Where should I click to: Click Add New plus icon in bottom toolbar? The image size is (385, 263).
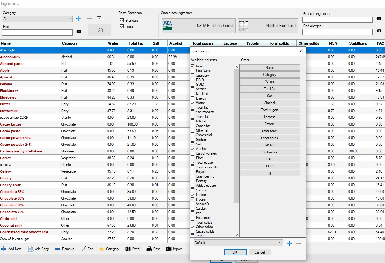(4, 249)
